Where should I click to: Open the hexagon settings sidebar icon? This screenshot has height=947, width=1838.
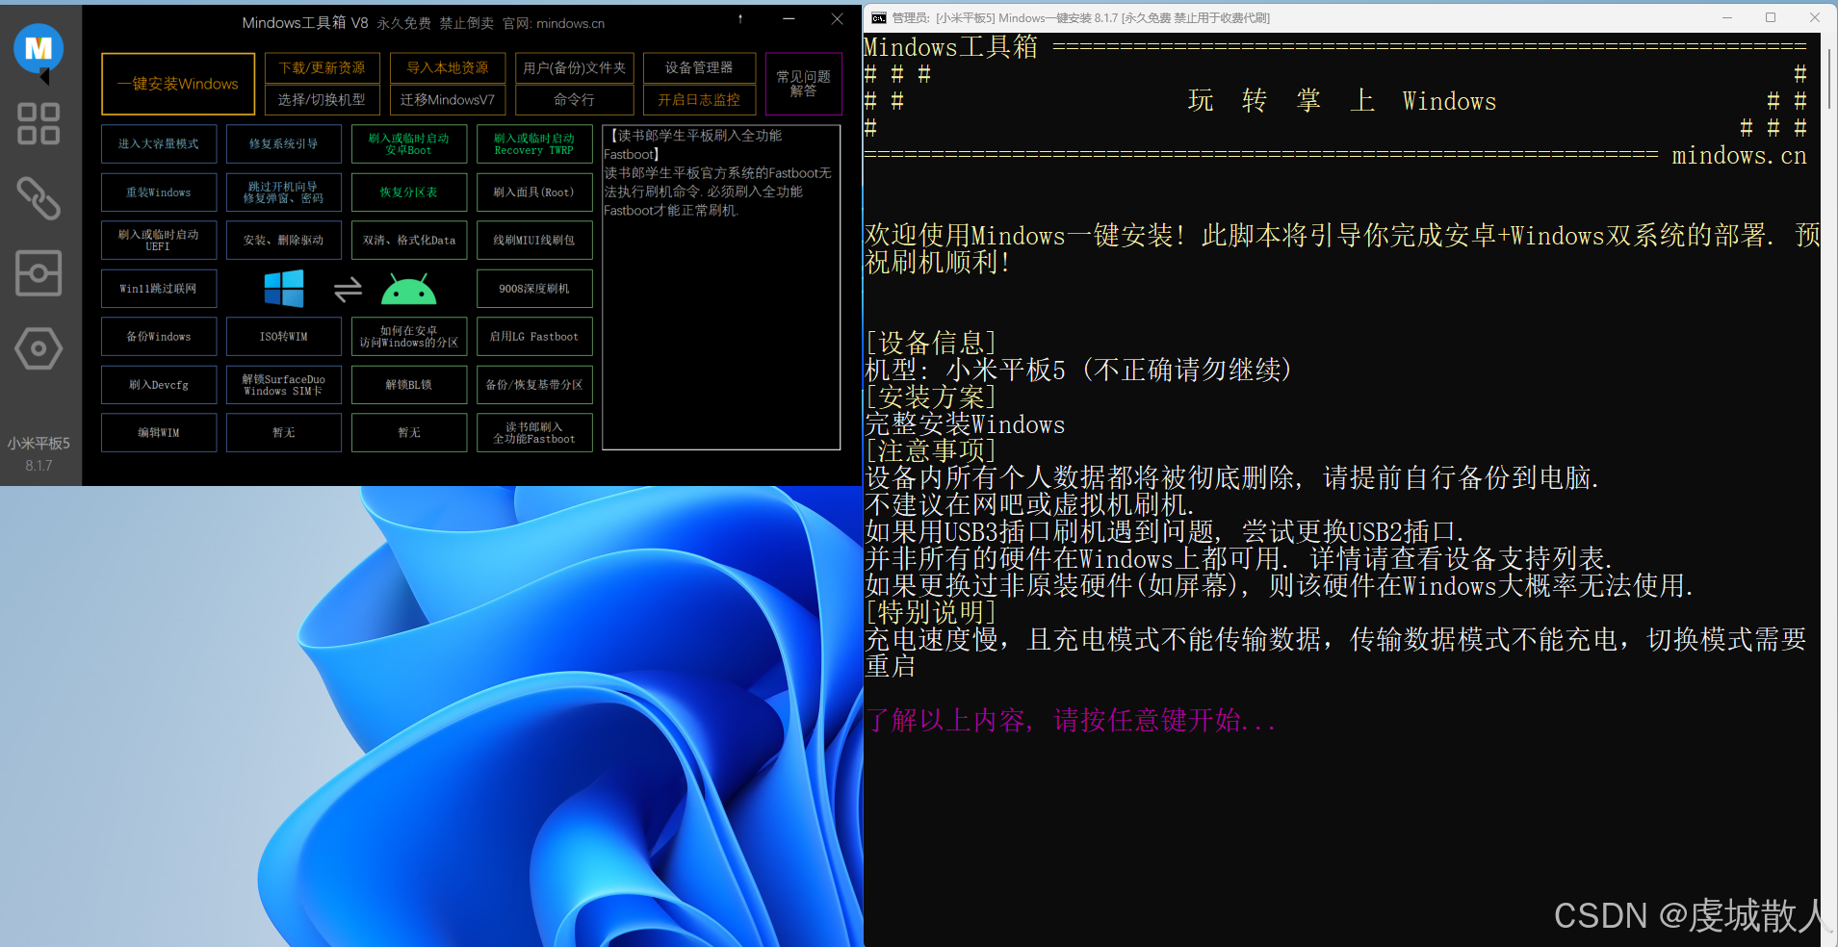pyautogui.click(x=39, y=348)
